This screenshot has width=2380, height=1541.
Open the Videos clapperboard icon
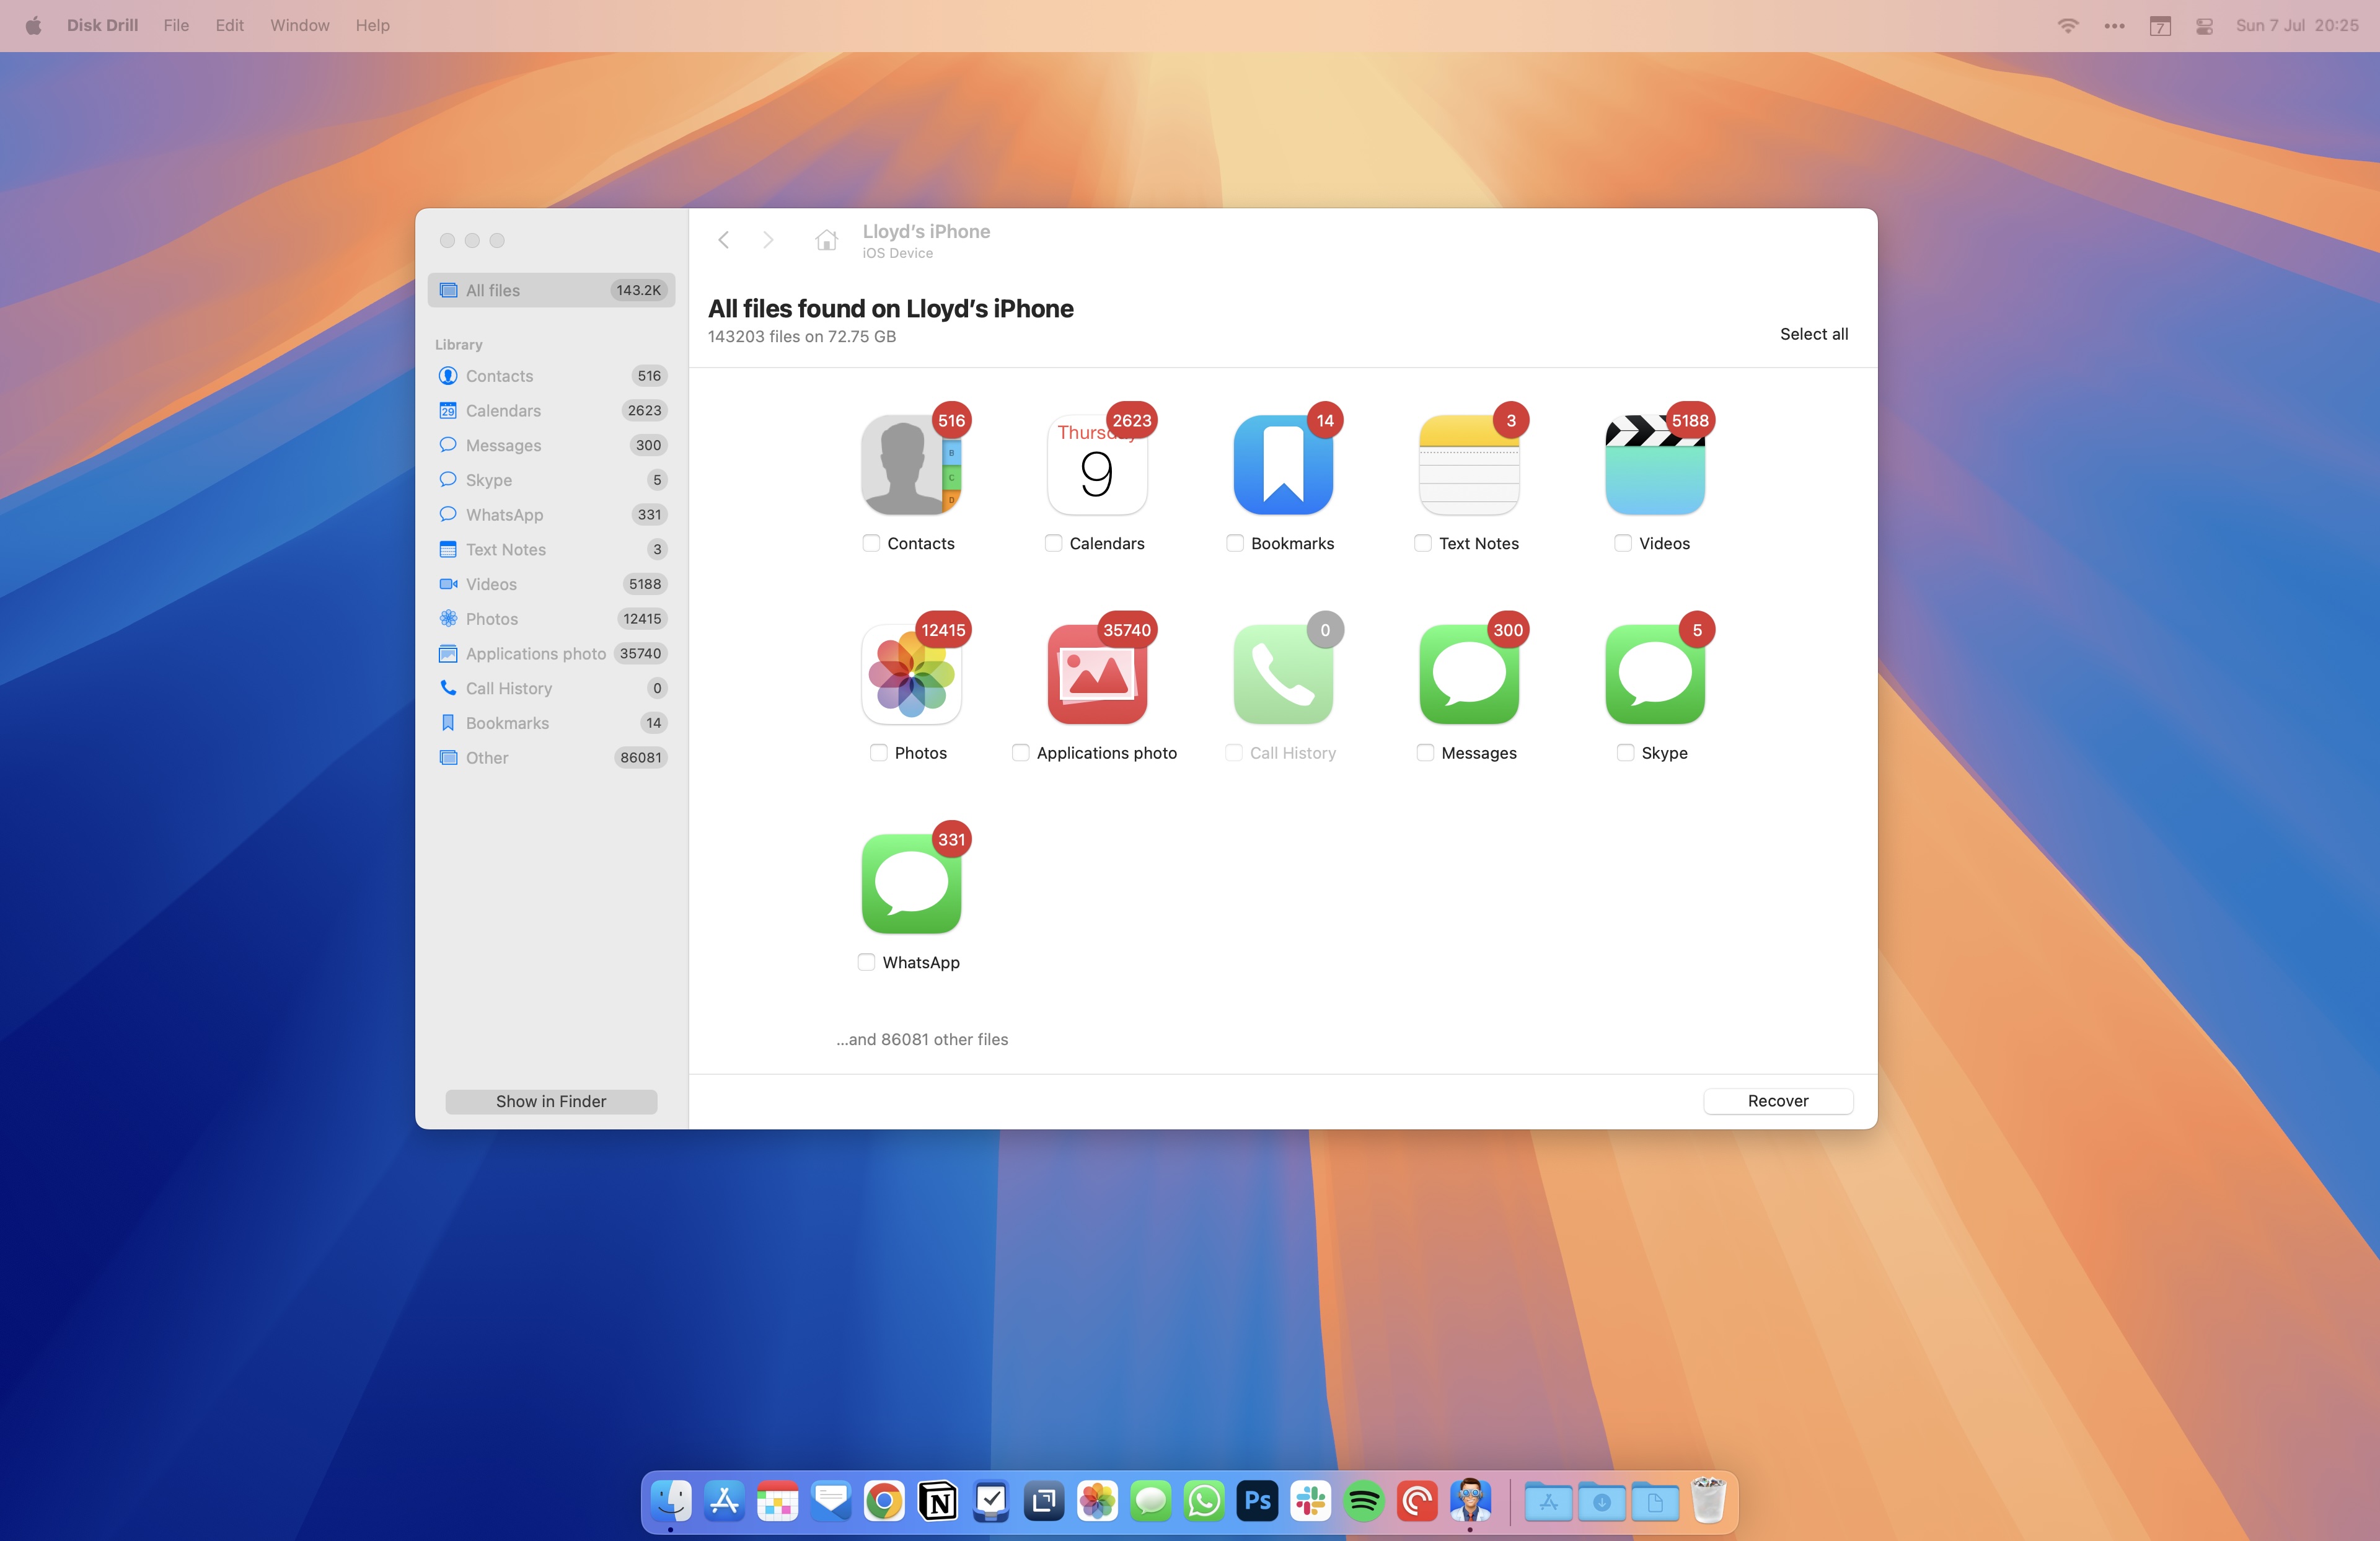pyautogui.click(x=1655, y=465)
